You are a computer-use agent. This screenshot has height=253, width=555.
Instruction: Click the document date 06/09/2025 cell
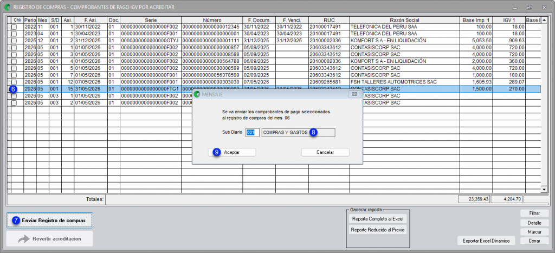tap(259, 61)
